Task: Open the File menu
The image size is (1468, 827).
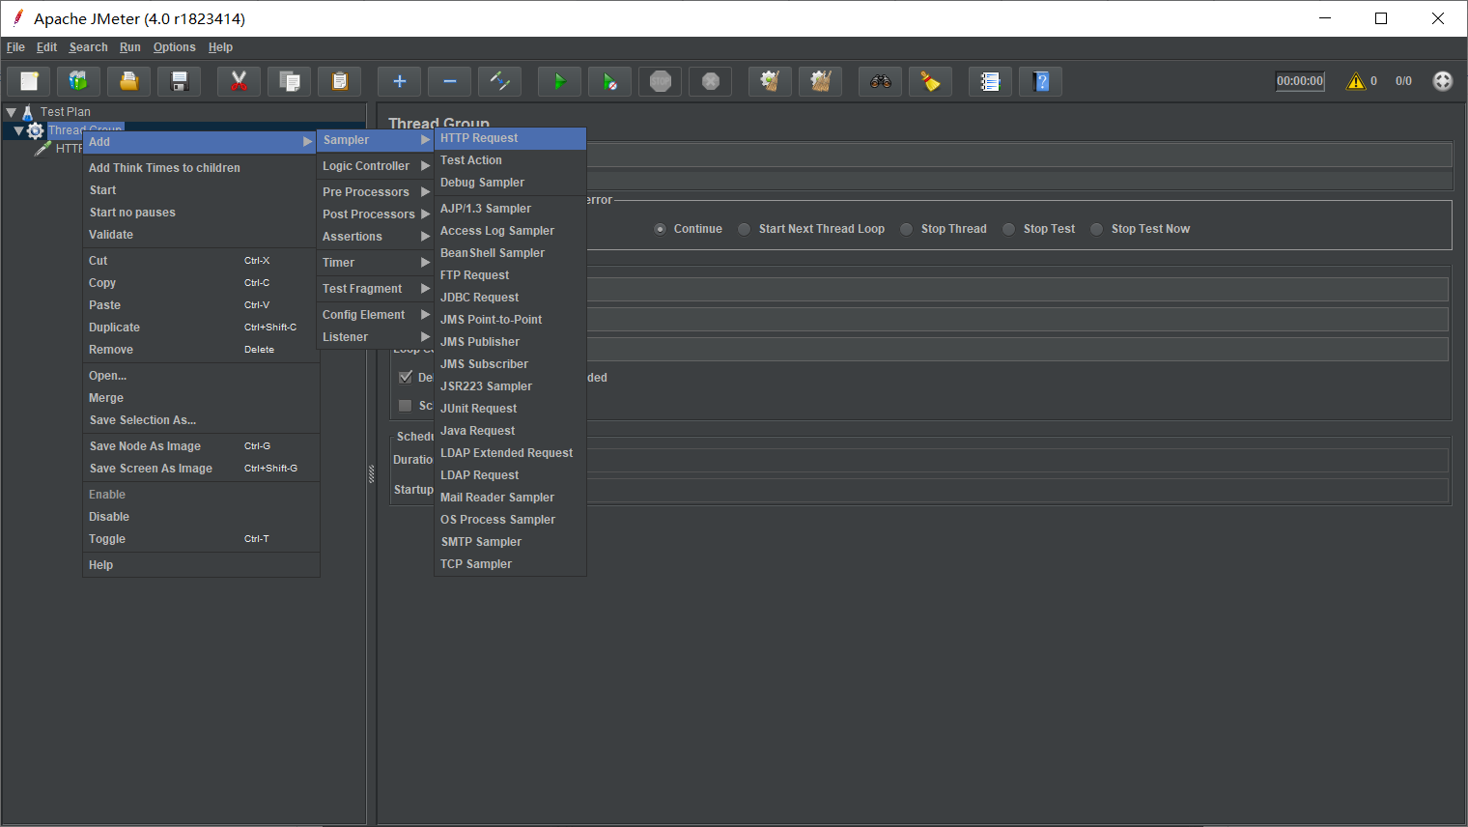Action: coord(15,47)
